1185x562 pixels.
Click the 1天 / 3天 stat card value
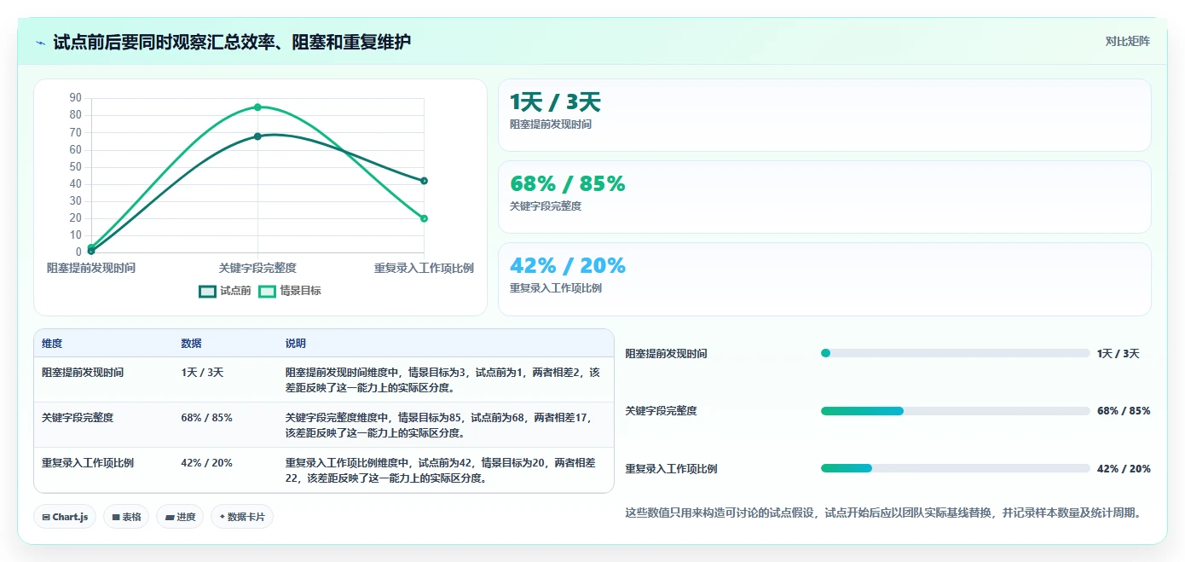[555, 102]
